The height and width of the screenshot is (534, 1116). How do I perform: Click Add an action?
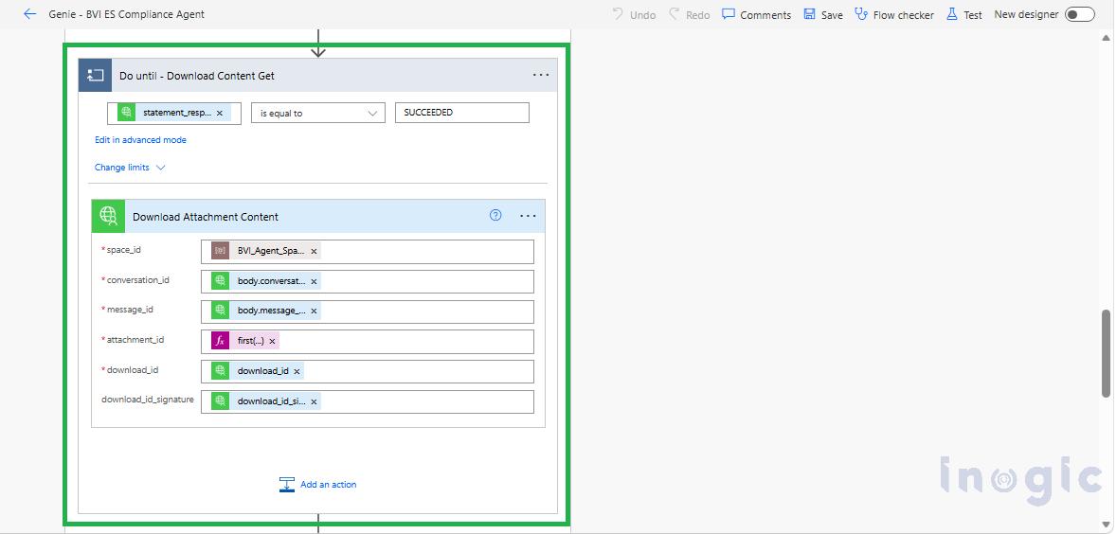coord(318,484)
